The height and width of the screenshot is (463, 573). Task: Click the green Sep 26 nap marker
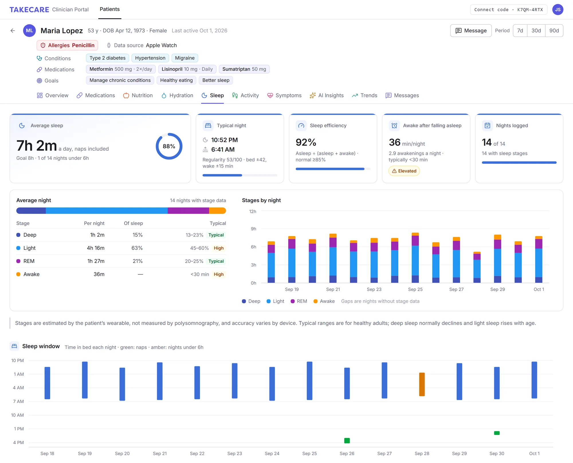(347, 441)
